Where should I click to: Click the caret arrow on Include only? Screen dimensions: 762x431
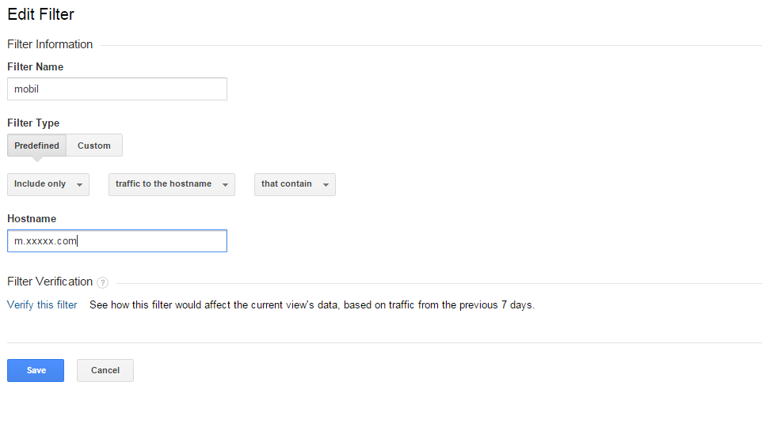(79, 184)
